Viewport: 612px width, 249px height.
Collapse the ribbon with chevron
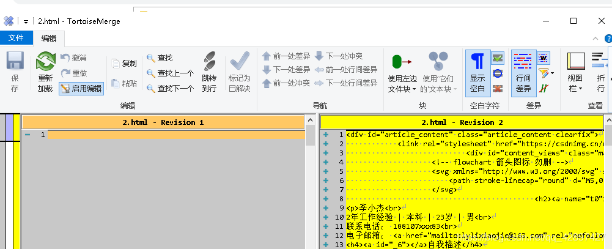coord(595,39)
